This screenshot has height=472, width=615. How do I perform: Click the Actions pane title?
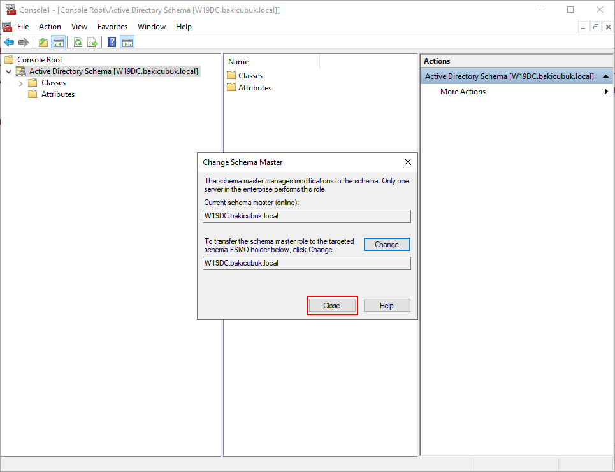(x=437, y=61)
